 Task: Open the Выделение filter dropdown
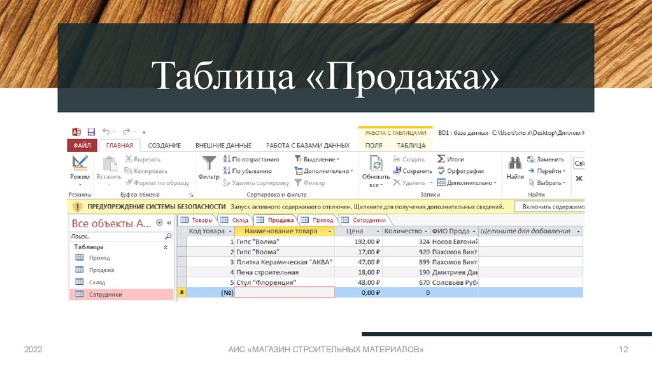click(317, 159)
